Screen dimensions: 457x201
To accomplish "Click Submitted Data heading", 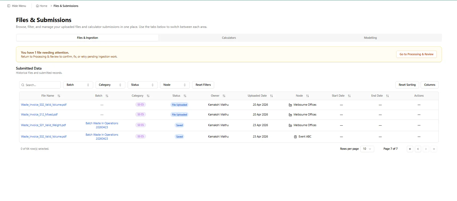I will [29, 69].
